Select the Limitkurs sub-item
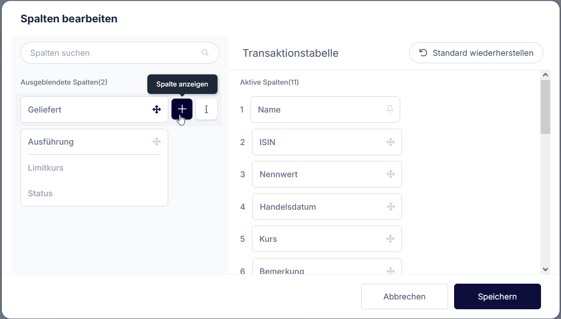561x319 pixels. point(46,168)
